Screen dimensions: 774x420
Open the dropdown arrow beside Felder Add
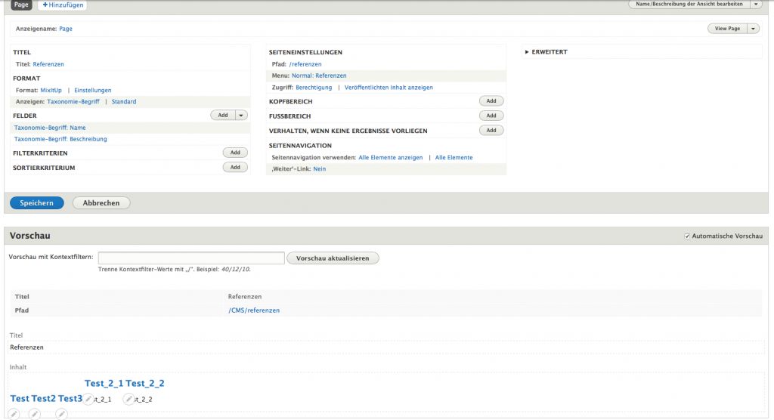(241, 116)
